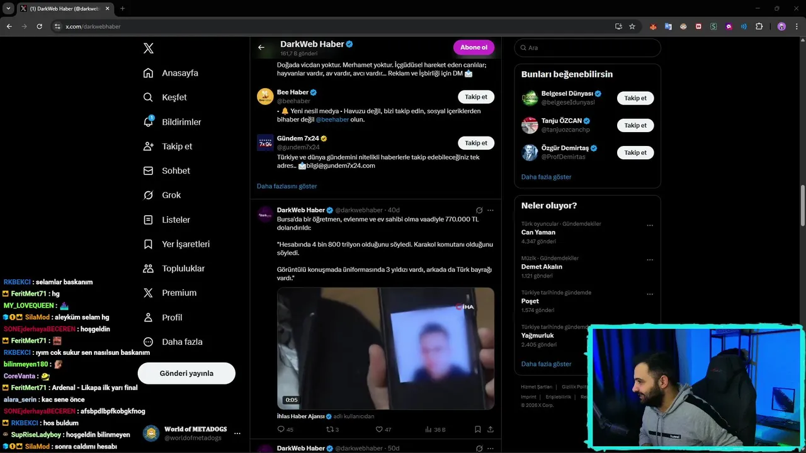The height and width of the screenshot is (453, 806).
Task: Close the DarkWeb Haber browser tab
Action: [x=108, y=9]
